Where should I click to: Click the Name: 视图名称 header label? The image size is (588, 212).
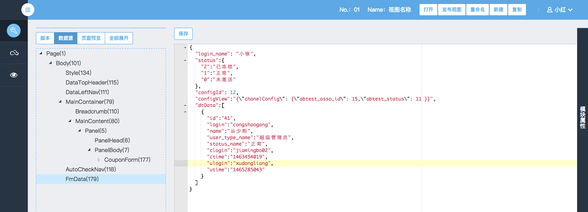tap(389, 10)
